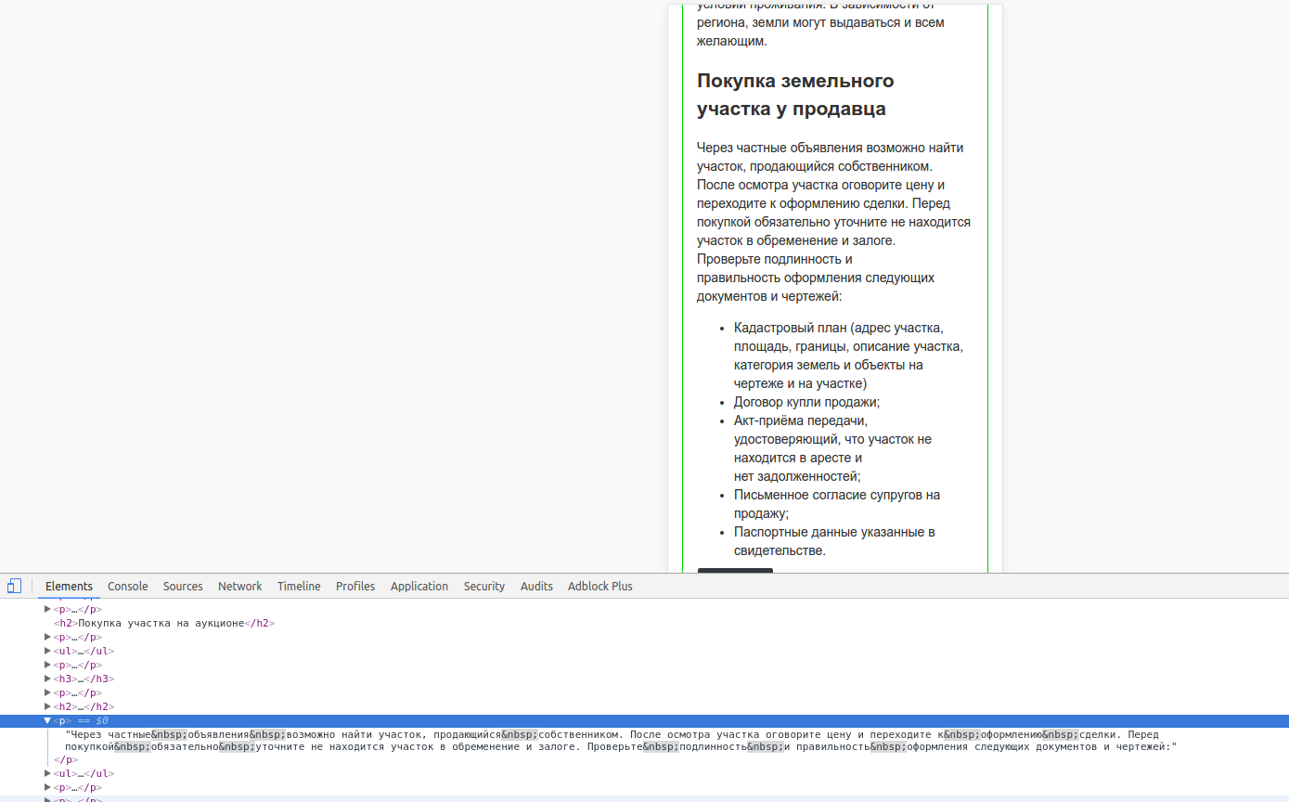Viewport: 1289px width, 802px height.
Task: Expand the <p> node between <ul> and <h3>
Action: pos(47,666)
